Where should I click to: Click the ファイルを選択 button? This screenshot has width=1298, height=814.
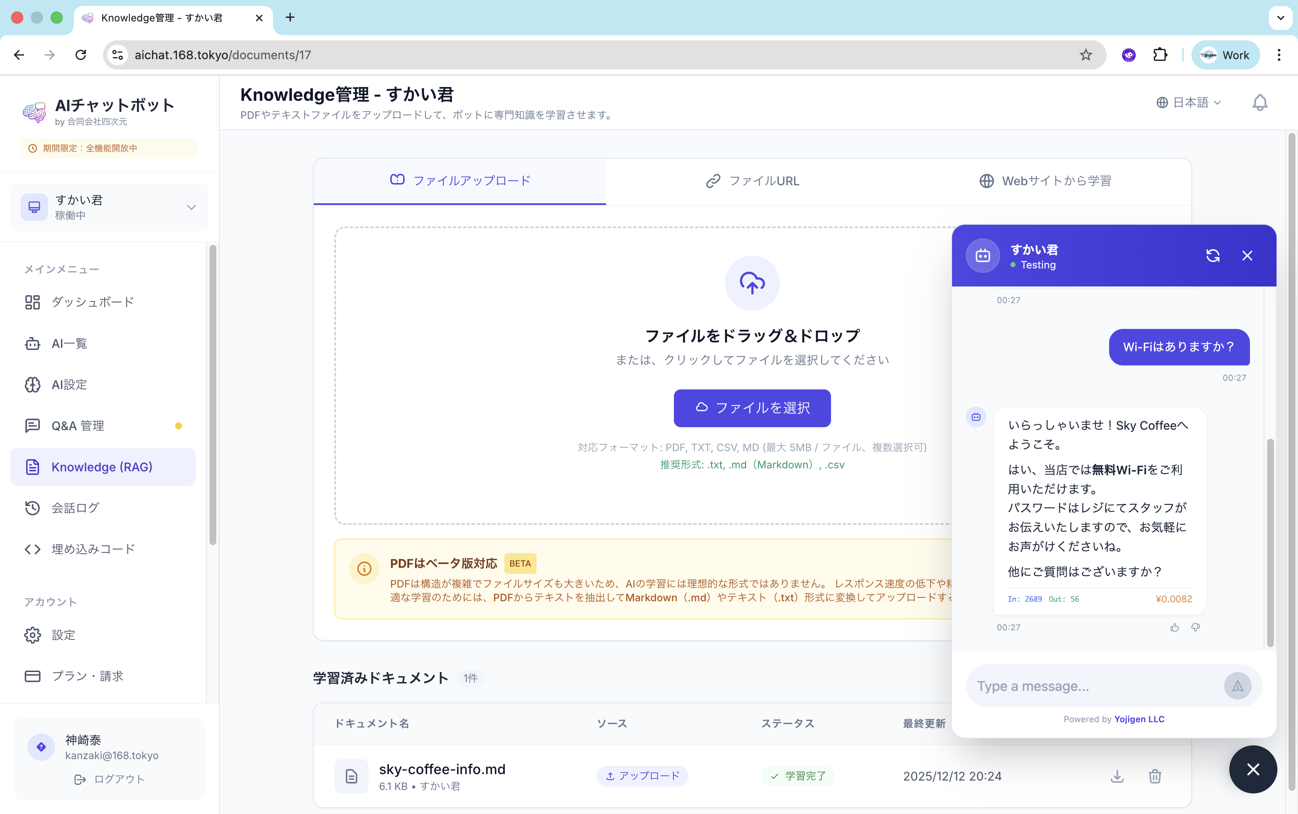pos(752,408)
